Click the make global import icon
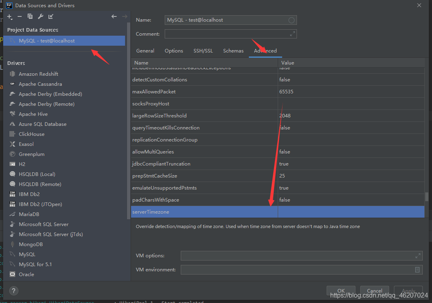The image size is (432, 303). [50, 16]
